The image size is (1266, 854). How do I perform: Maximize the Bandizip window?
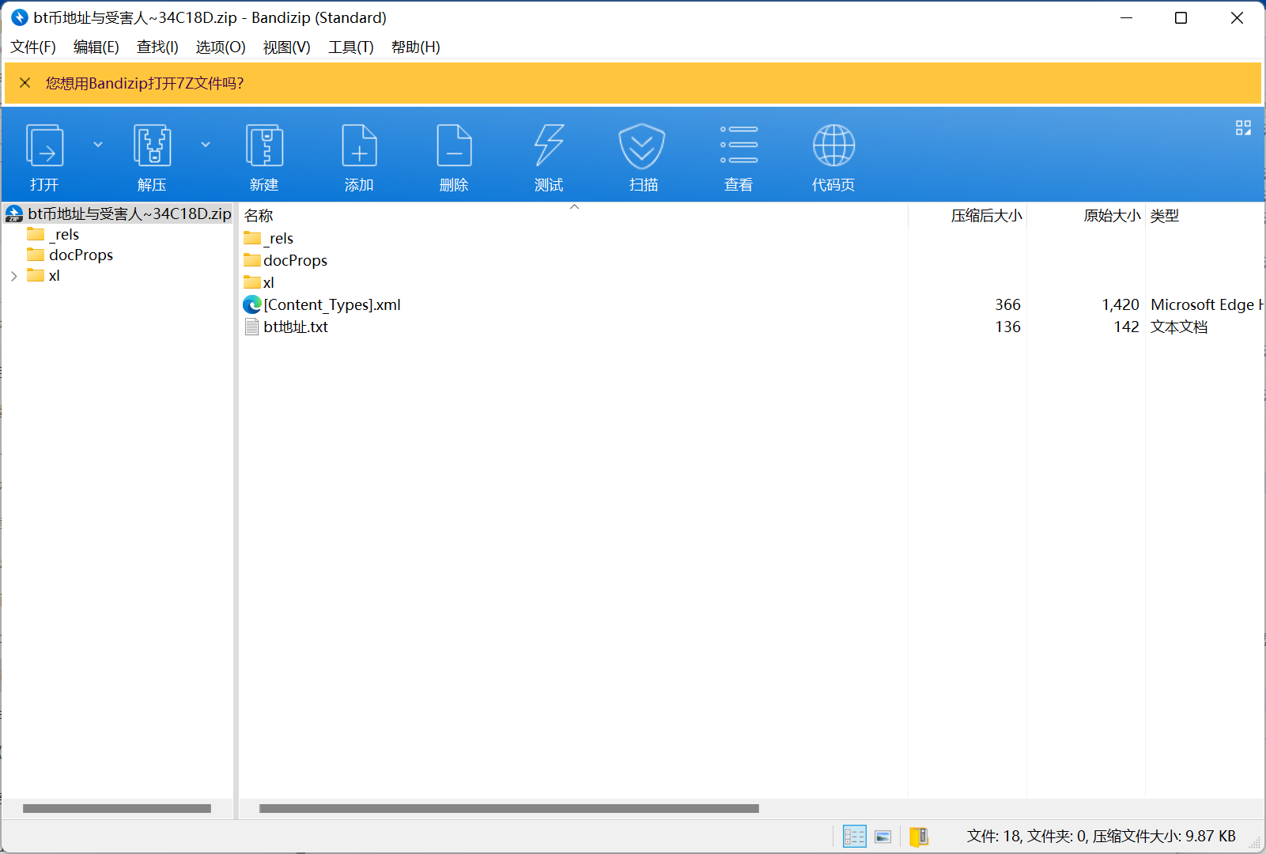1181,17
